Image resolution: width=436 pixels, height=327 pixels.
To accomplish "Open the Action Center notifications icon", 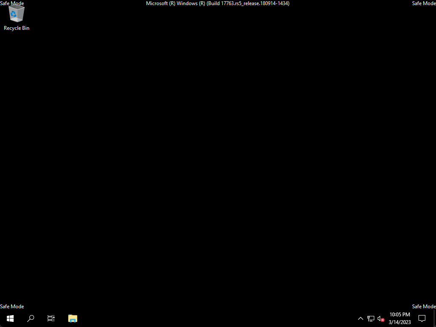I will click(422, 318).
